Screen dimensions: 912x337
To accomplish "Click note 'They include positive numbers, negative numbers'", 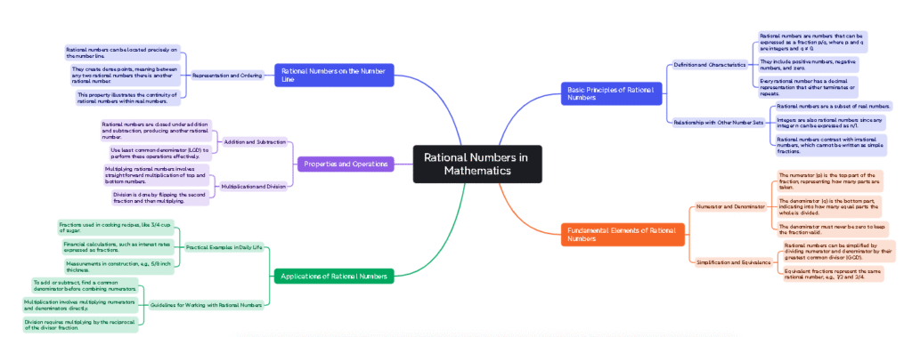I will click(x=809, y=65).
